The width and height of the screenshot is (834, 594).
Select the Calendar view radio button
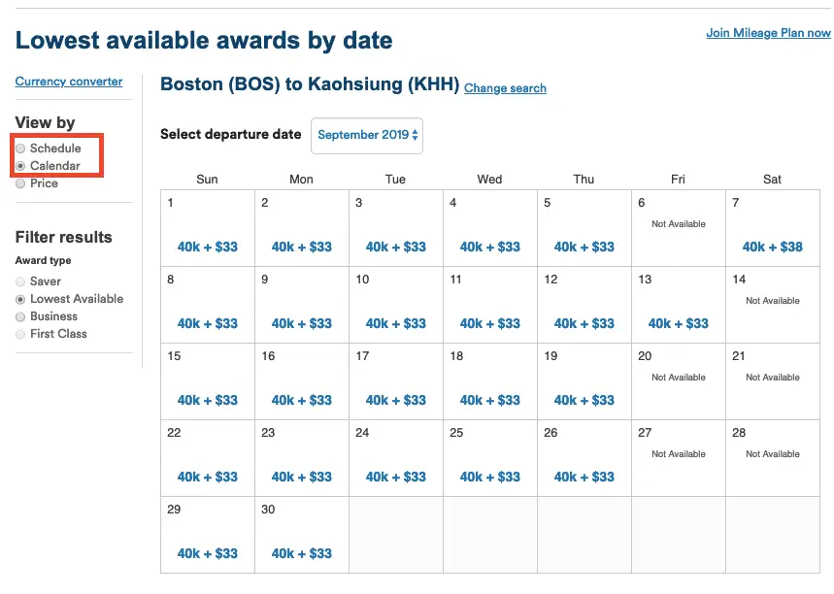pos(20,166)
